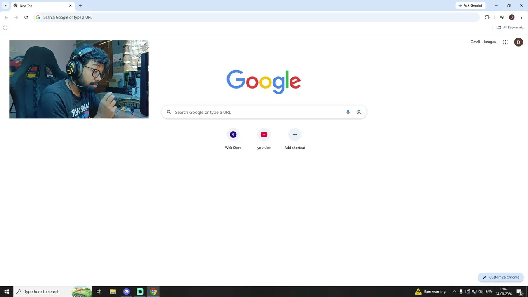Open the apps grid in bookmarks bar
The height and width of the screenshot is (297, 528).
(x=5, y=28)
